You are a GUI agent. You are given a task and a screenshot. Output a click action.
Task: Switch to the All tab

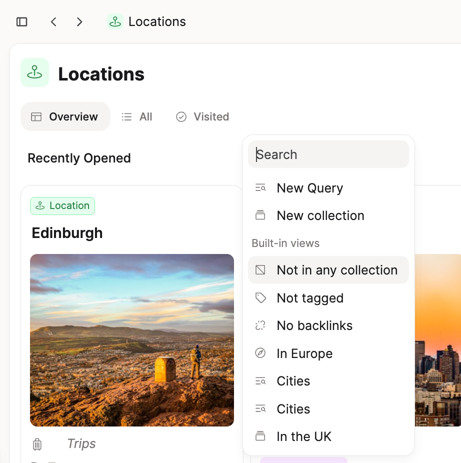[x=137, y=116]
